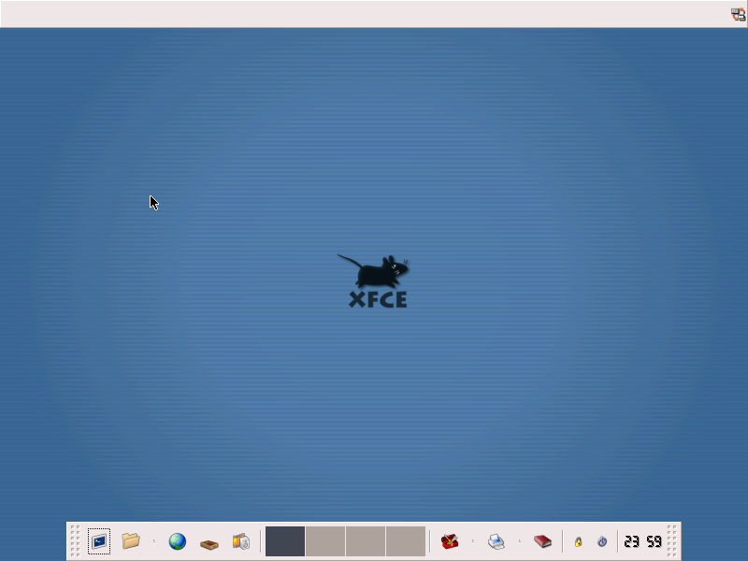748x561 pixels.
Task: Open the printer manager icon
Action: (x=496, y=541)
